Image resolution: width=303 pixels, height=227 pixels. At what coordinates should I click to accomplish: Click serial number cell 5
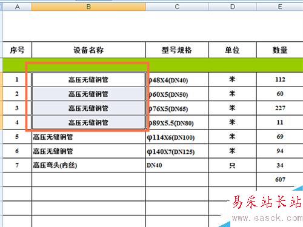(x=17, y=137)
